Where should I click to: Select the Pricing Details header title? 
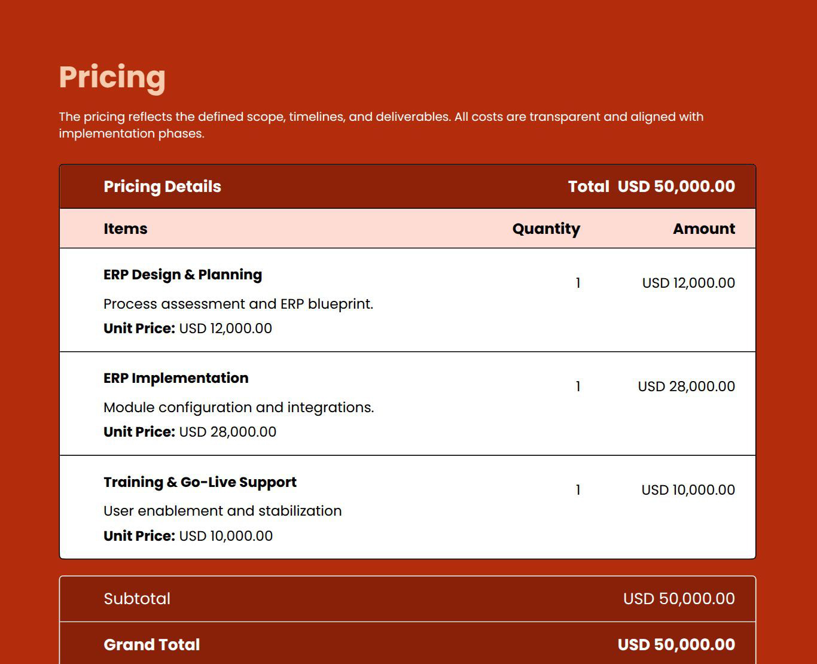click(162, 187)
